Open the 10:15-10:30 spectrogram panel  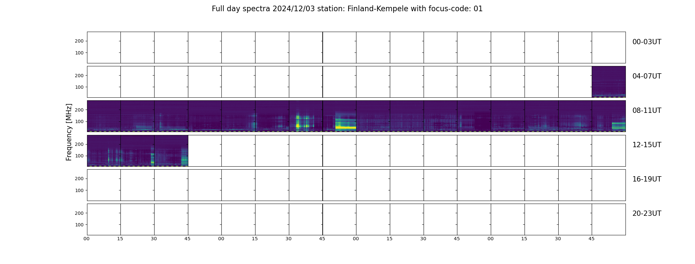(x=407, y=116)
